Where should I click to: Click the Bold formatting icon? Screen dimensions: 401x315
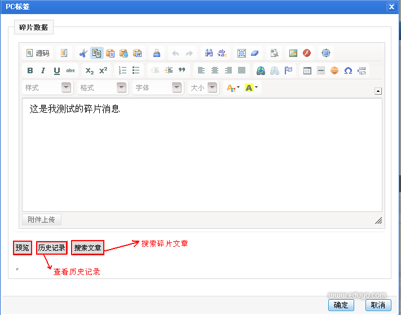click(30, 70)
